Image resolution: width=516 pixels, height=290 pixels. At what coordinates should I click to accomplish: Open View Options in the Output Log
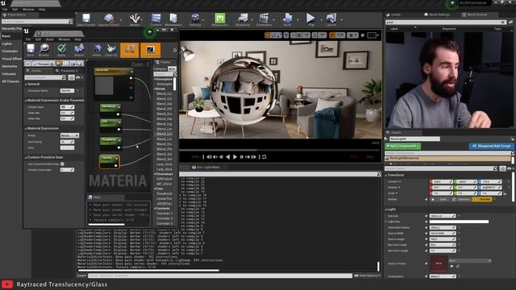[x=368, y=275]
